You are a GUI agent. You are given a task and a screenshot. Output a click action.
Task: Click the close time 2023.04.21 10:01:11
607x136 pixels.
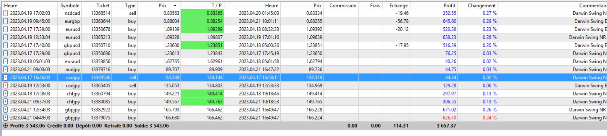[259, 21]
